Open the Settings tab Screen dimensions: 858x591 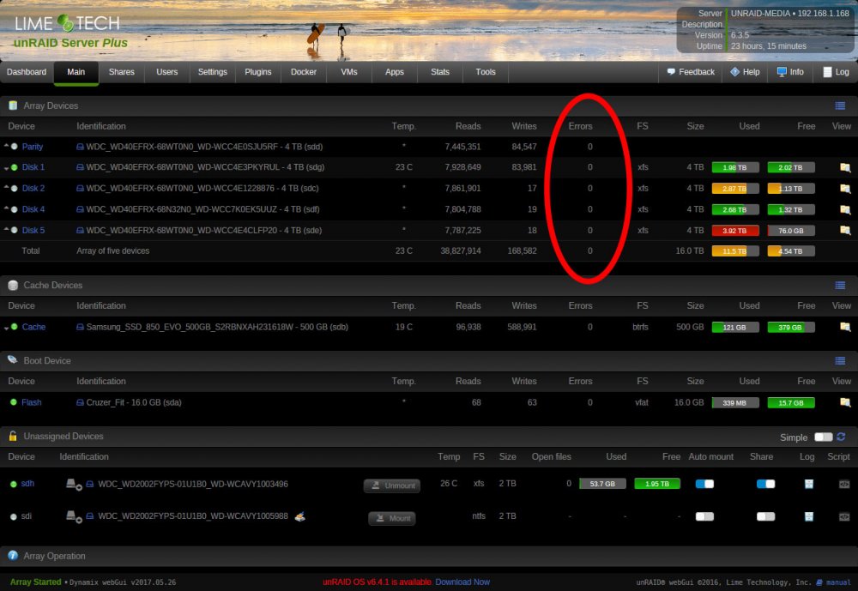pyautogui.click(x=212, y=72)
